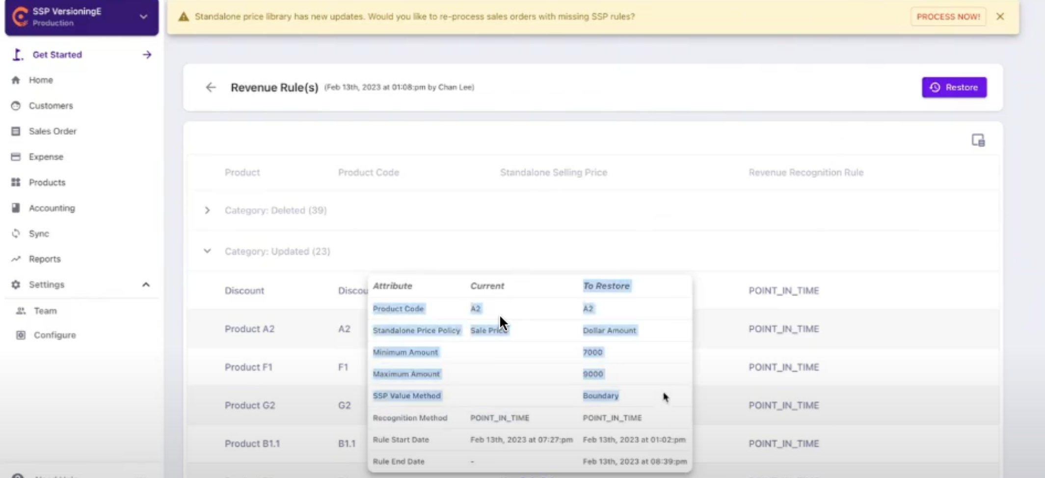This screenshot has height=478, width=1045.
Task: Open the Sales Order menu item
Action: pos(53,131)
